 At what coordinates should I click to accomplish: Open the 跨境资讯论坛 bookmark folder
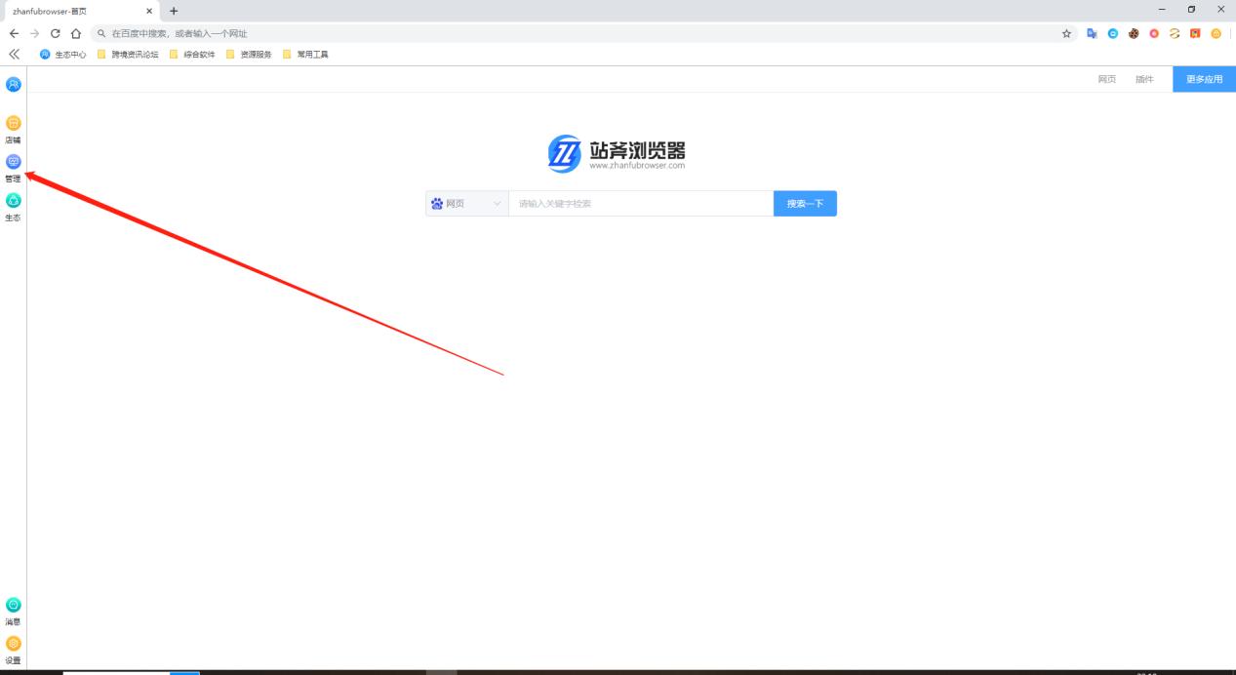[128, 54]
